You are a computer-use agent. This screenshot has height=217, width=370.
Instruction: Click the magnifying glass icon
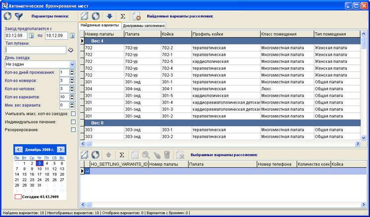pos(146,155)
